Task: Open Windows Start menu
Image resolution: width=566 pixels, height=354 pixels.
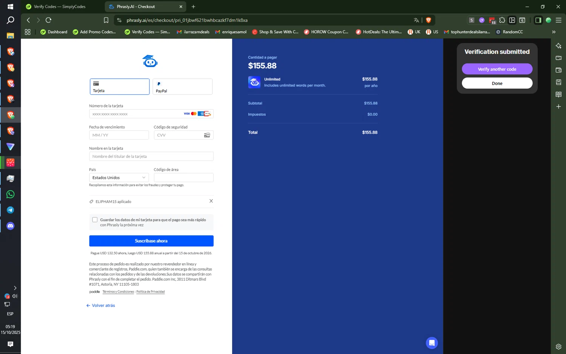Action: (10, 6)
